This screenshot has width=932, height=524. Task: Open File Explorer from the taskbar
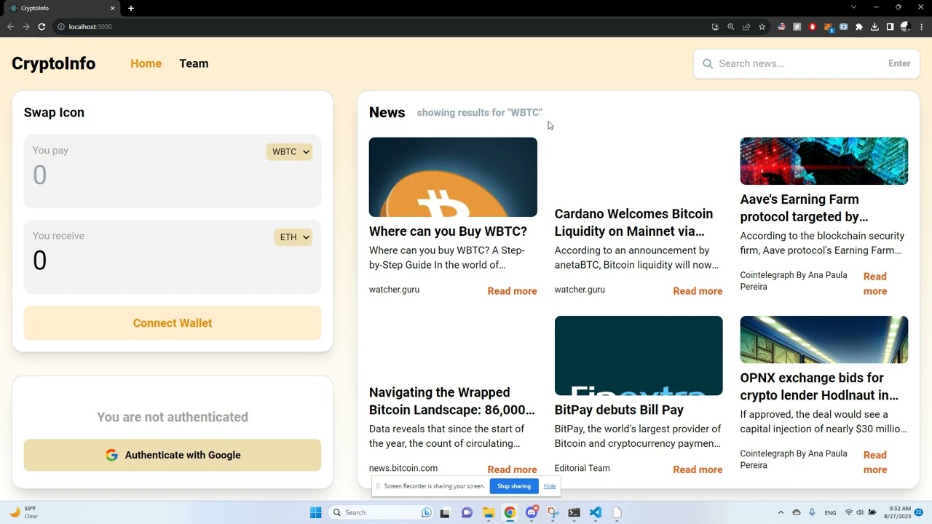point(489,512)
